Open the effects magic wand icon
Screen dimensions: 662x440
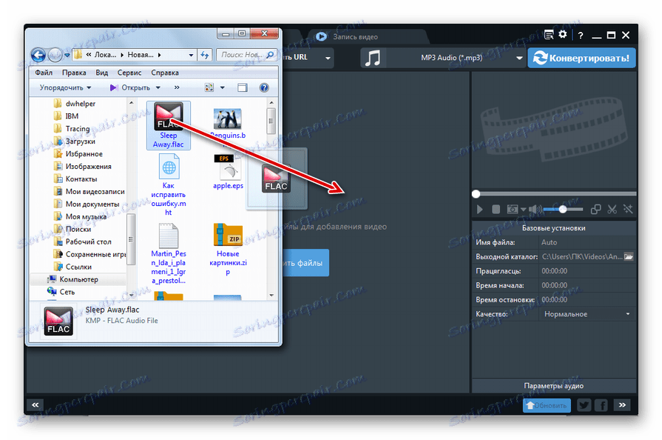[x=628, y=209]
